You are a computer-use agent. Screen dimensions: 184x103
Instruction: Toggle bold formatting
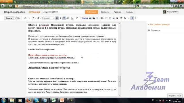point(57,18)
